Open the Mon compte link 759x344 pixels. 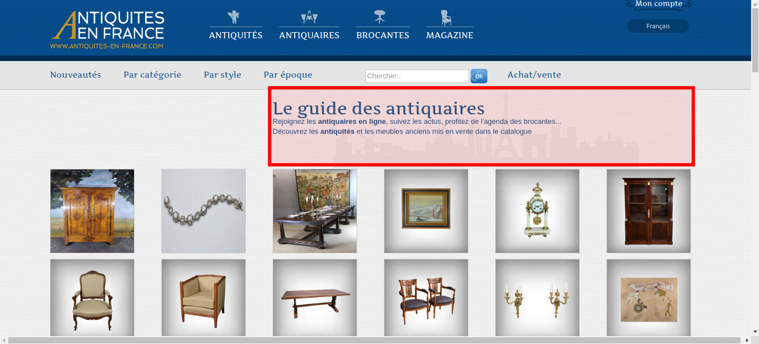[658, 4]
